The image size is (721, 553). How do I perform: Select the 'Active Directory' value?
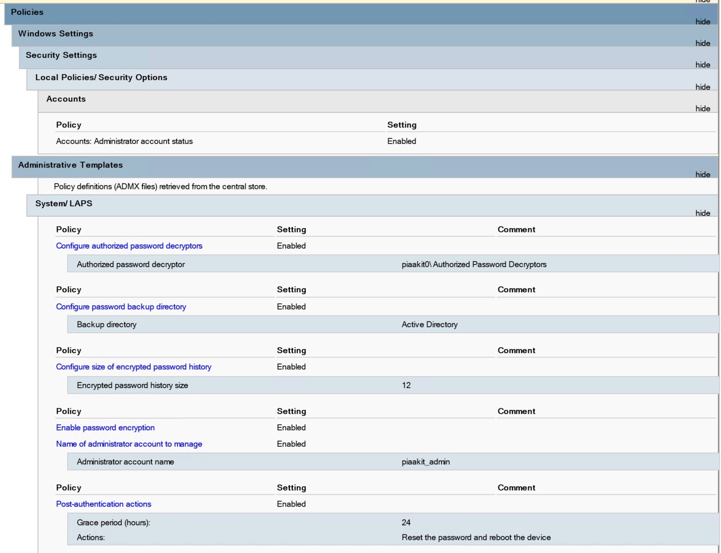point(429,324)
